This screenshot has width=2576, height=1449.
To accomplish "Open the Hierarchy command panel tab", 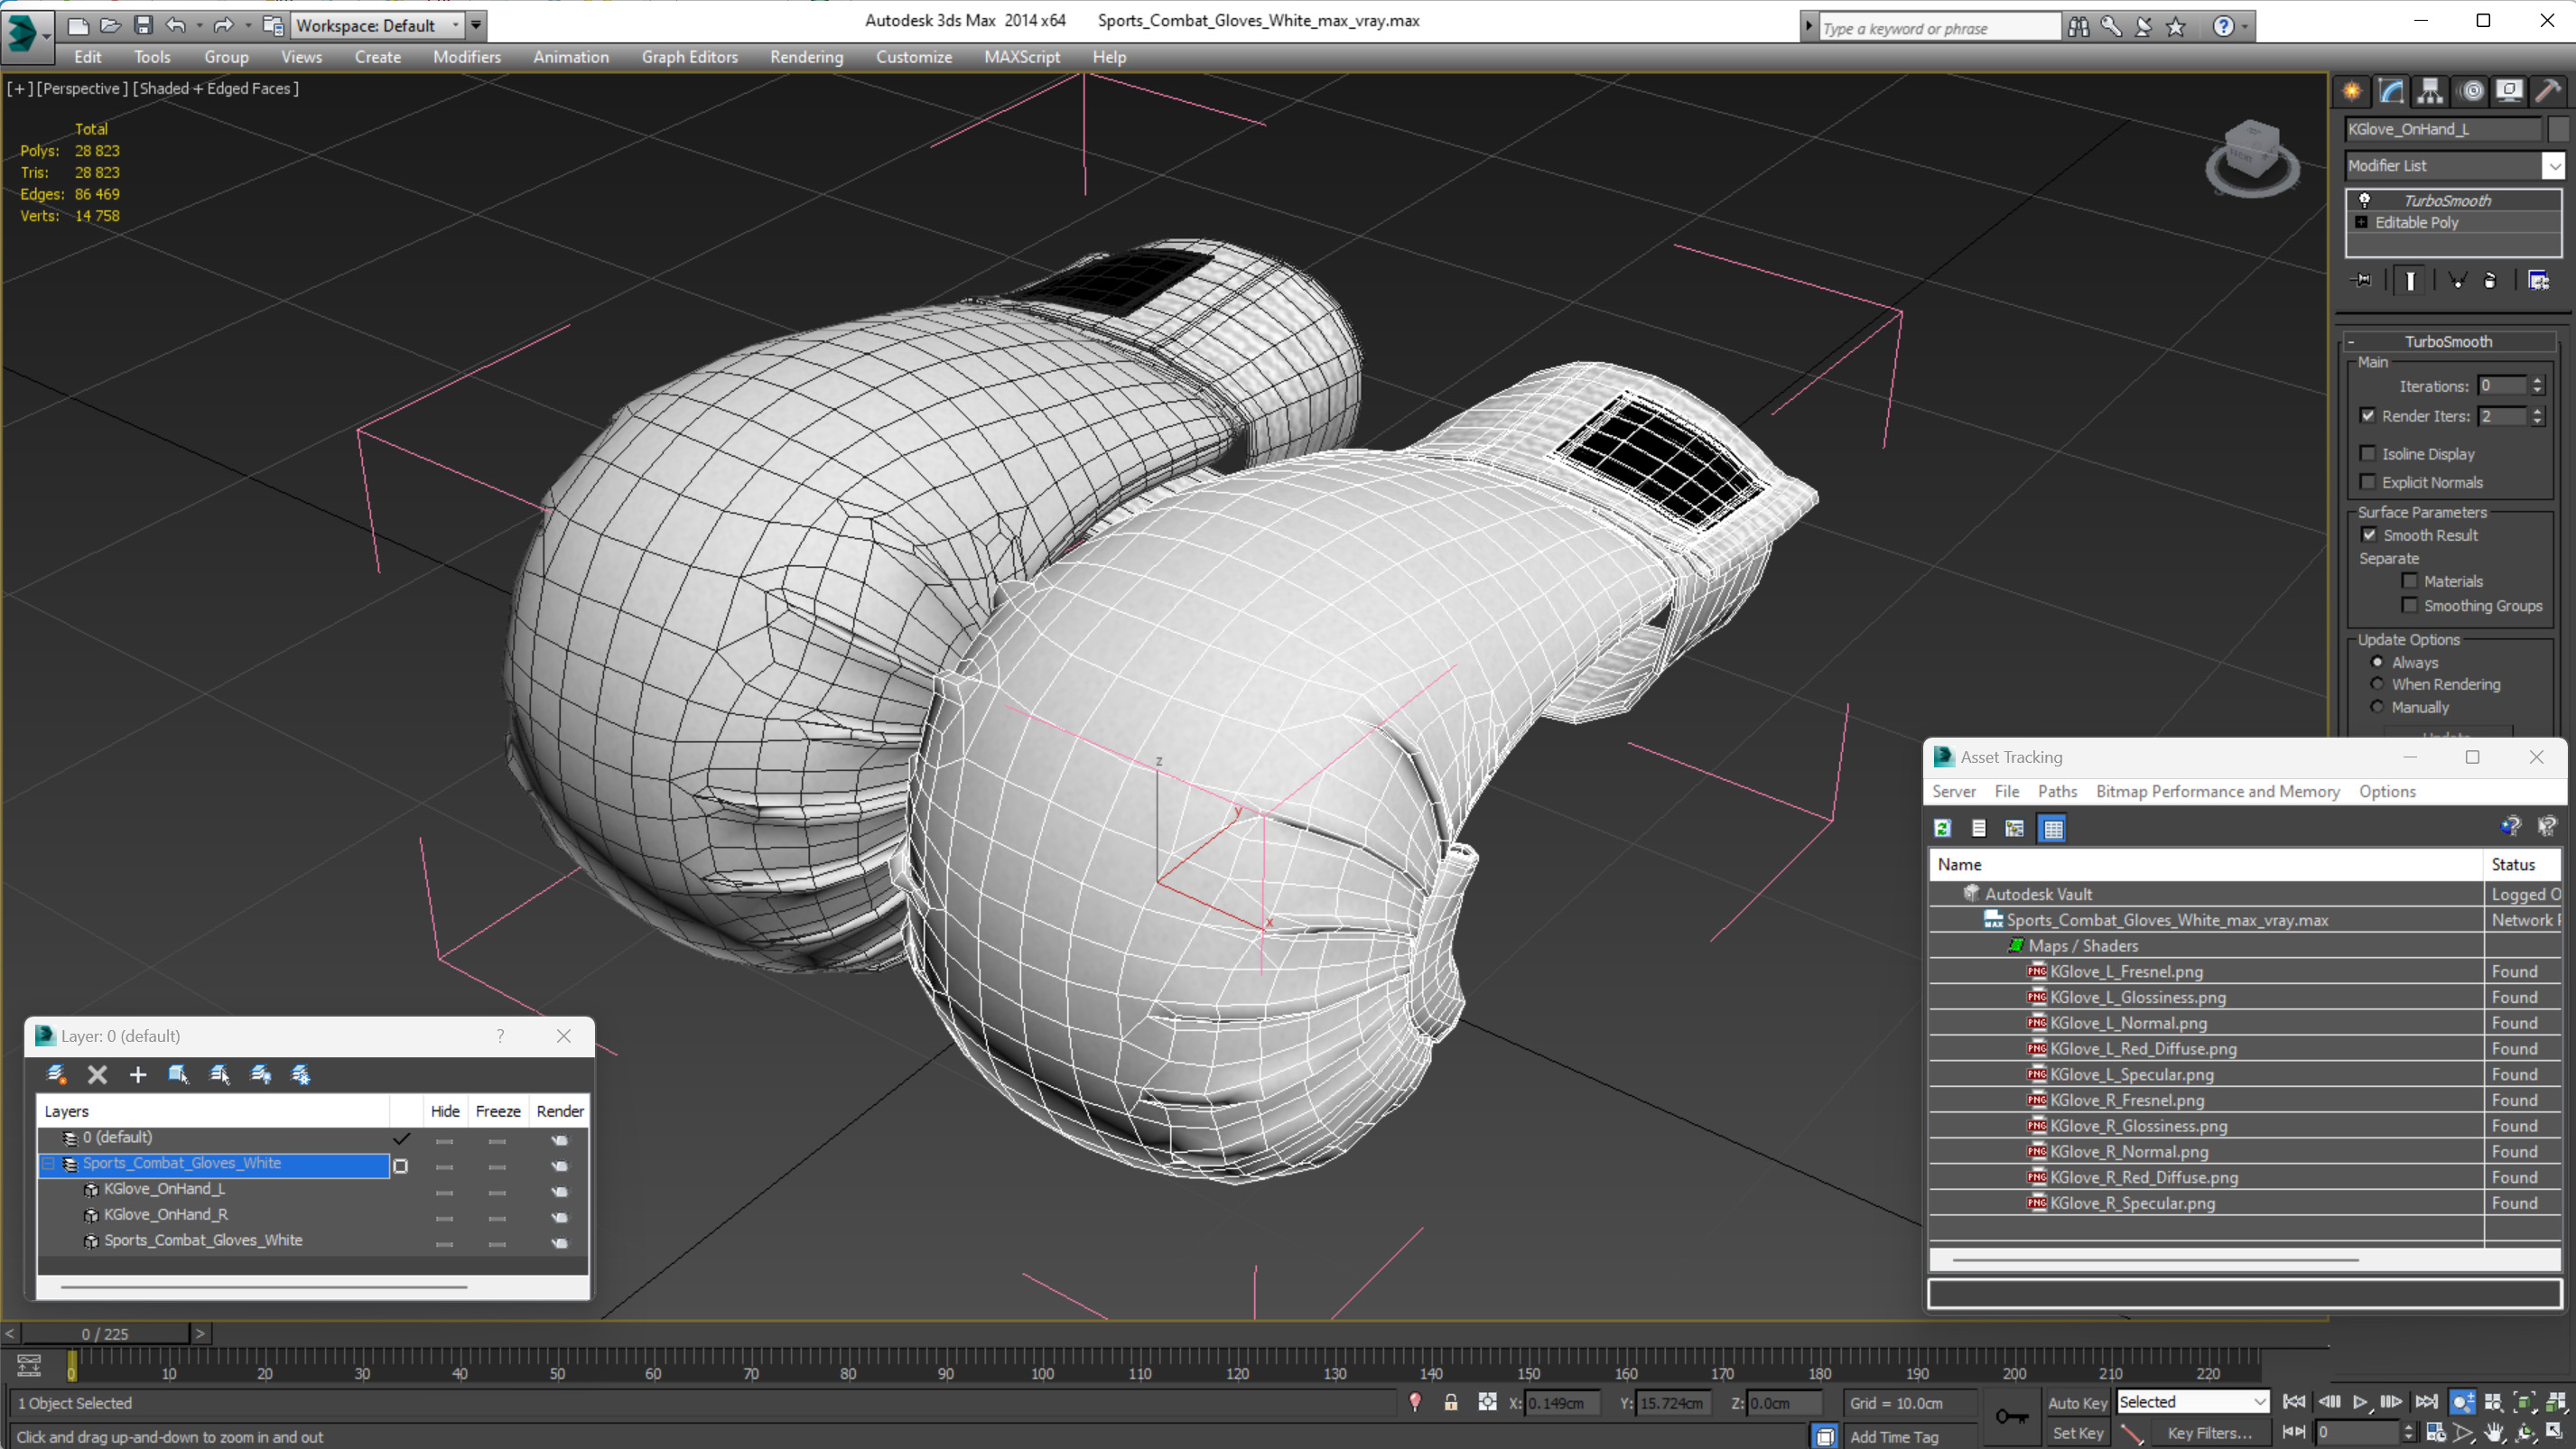I will tap(2430, 91).
